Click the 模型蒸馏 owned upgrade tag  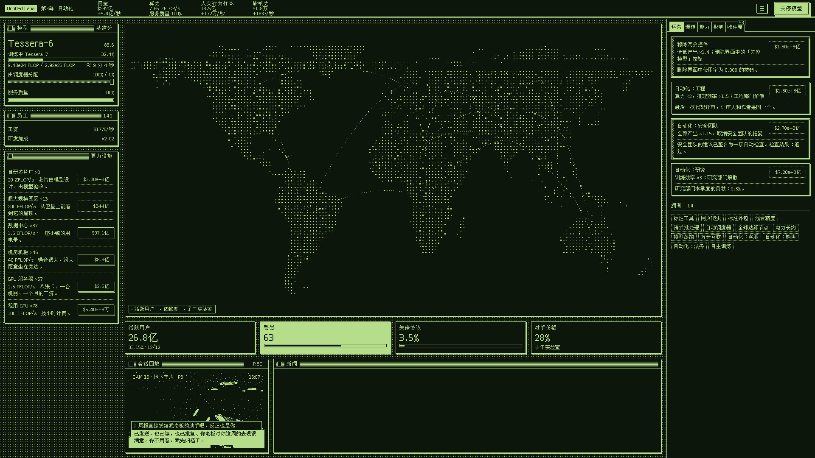tap(683, 237)
